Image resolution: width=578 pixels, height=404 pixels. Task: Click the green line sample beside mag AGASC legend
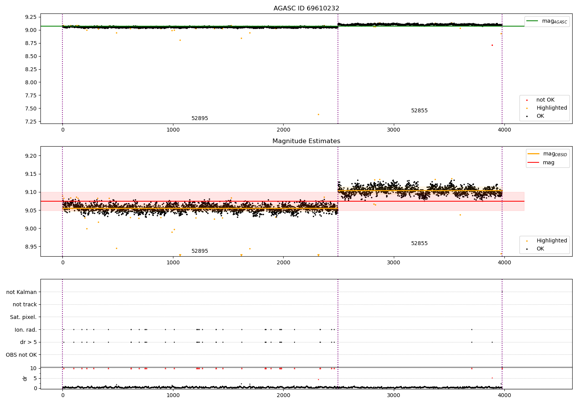pyautogui.click(x=533, y=21)
